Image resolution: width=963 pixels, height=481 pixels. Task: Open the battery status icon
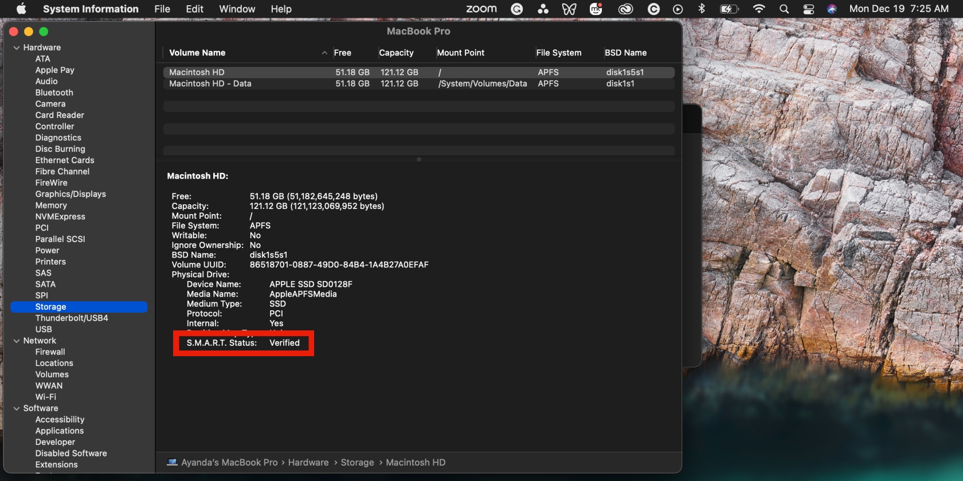[729, 9]
